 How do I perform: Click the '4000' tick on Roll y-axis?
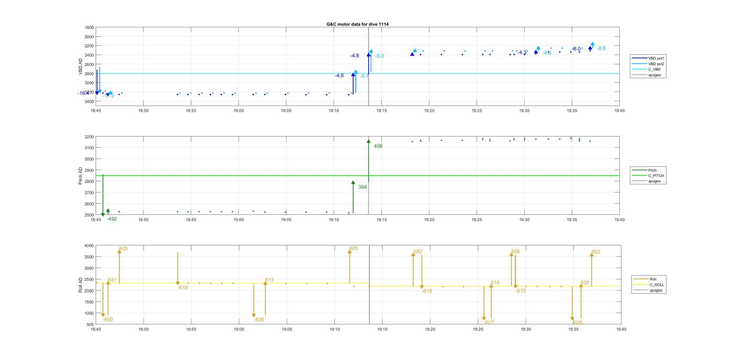[x=89, y=245]
